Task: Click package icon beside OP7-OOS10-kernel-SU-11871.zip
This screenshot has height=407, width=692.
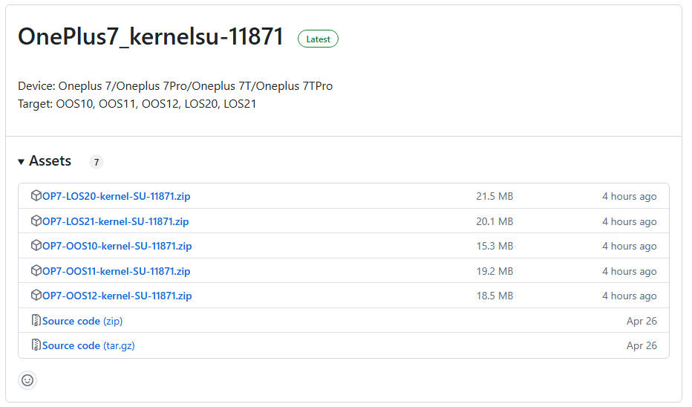Action: [36, 245]
